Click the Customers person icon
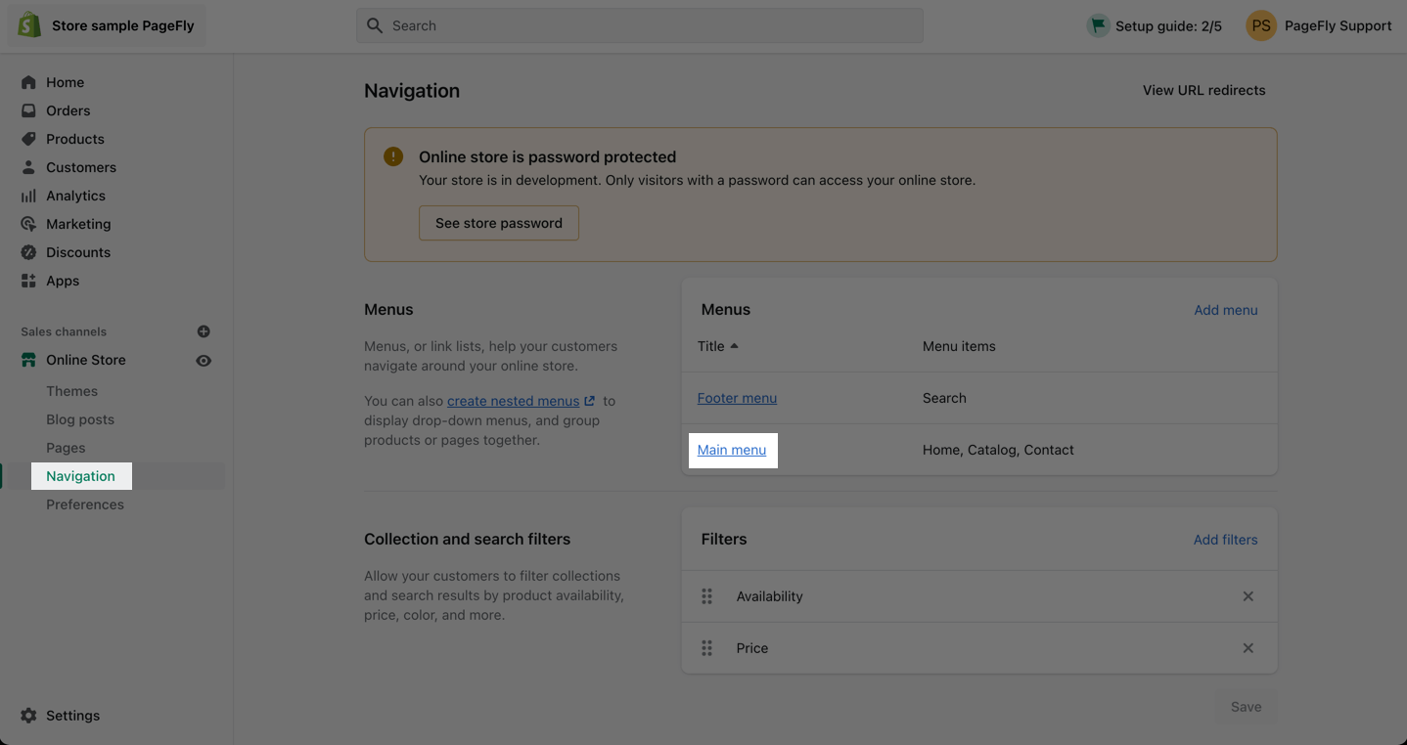Image resolution: width=1407 pixels, height=745 pixels. point(28,167)
